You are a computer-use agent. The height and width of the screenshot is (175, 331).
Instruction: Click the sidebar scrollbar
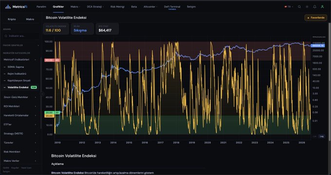coord(40,93)
